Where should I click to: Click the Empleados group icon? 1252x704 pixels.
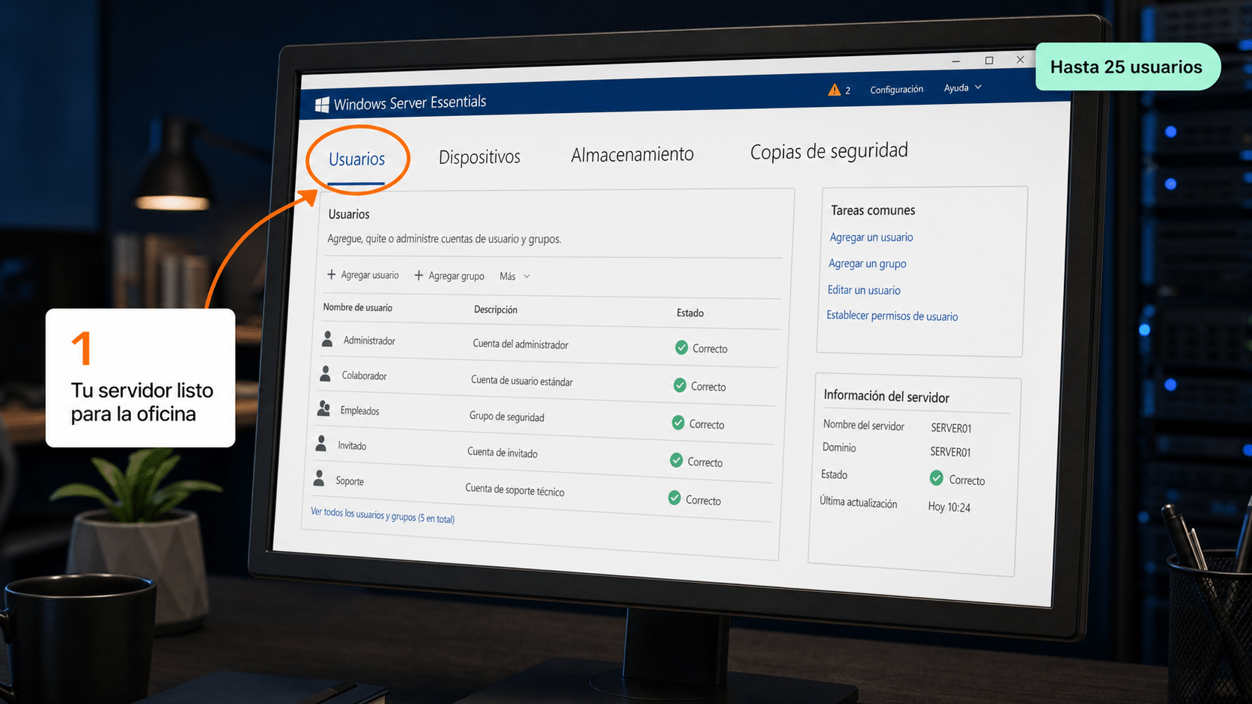tap(323, 408)
